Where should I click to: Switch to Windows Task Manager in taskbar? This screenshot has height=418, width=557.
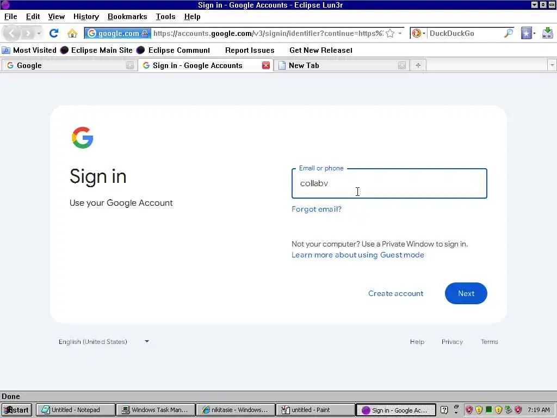(156, 410)
